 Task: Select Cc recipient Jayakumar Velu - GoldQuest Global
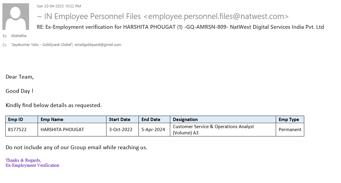click(42, 45)
